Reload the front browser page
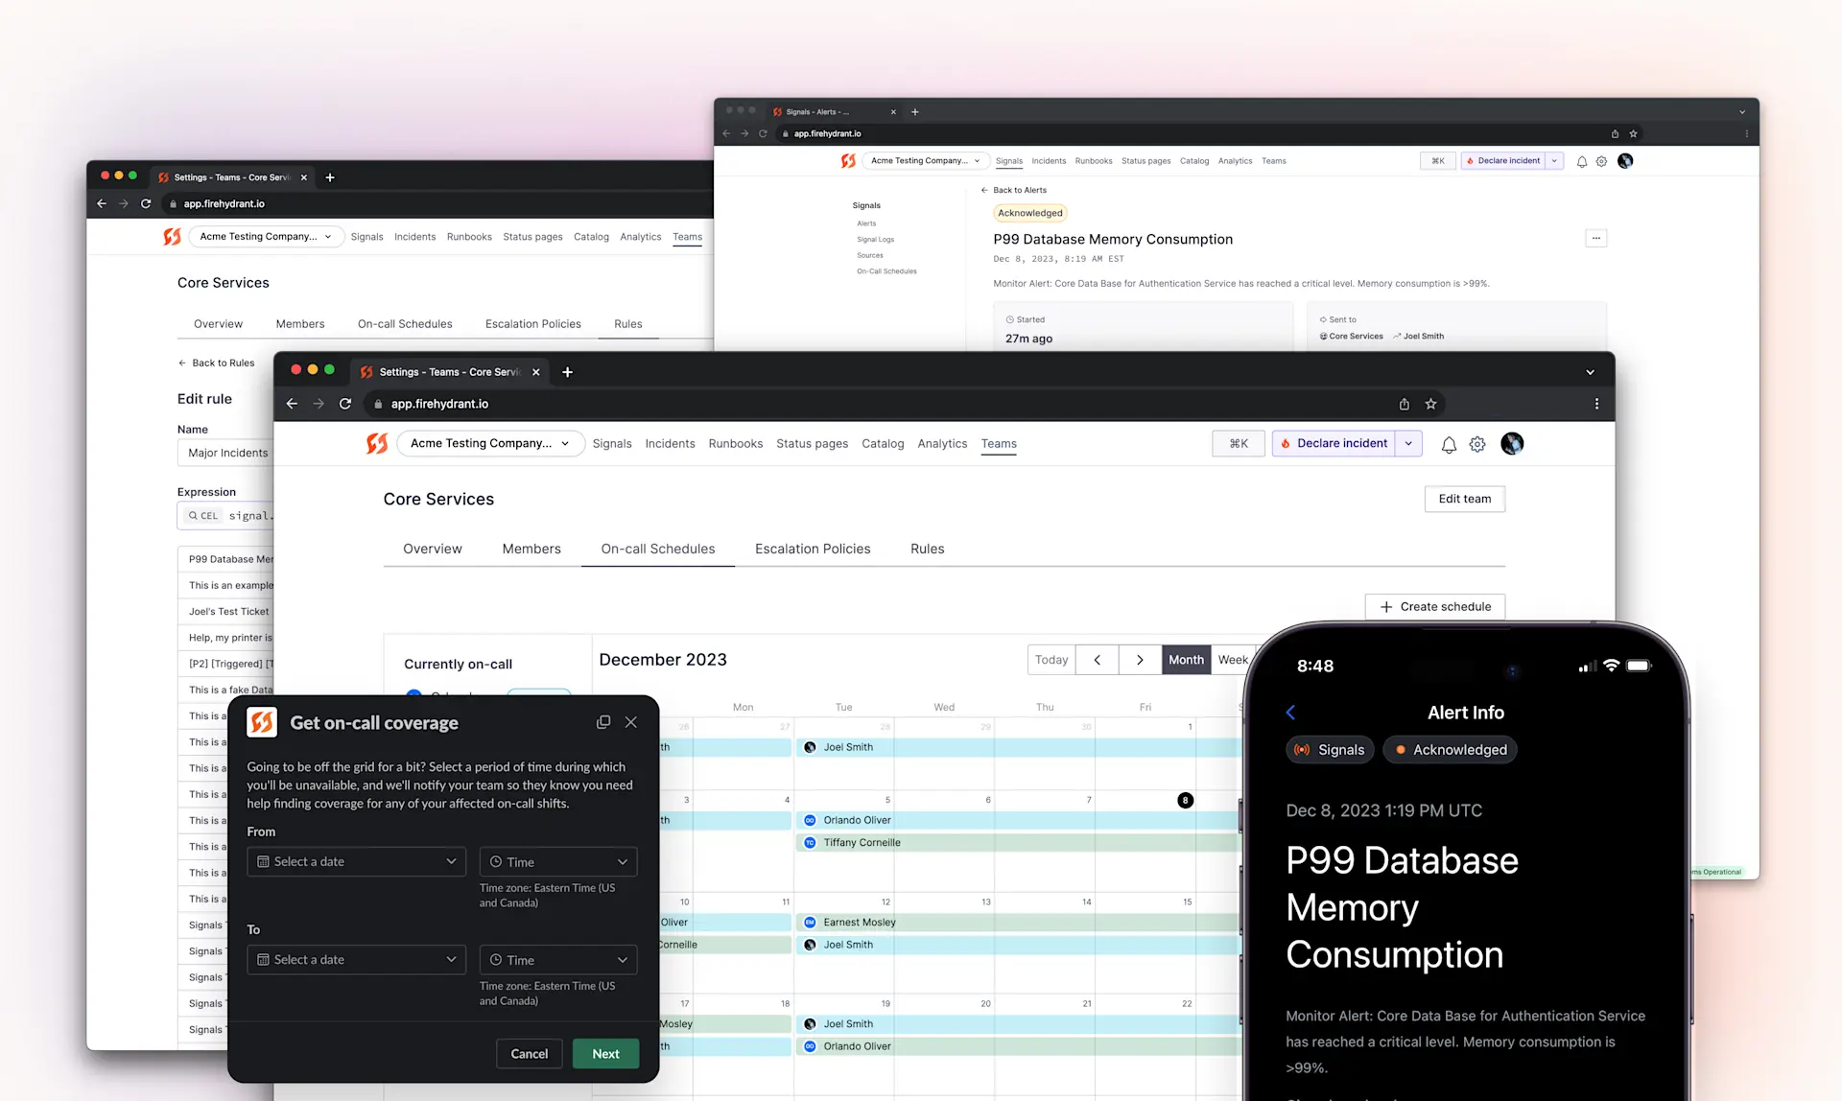The width and height of the screenshot is (1842, 1101). (x=345, y=404)
